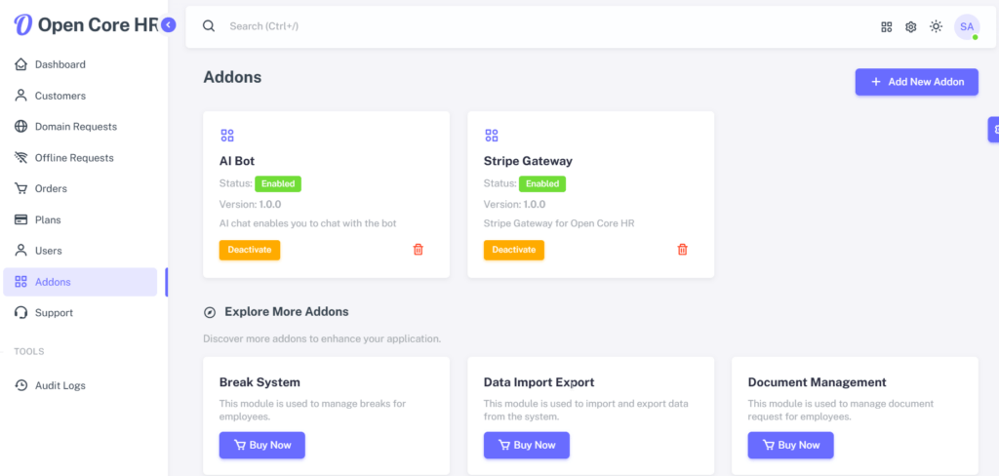Screen dimensions: 999x476
Task: Click 'AI chat enables you to chat' description
Action: click(x=307, y=223)
